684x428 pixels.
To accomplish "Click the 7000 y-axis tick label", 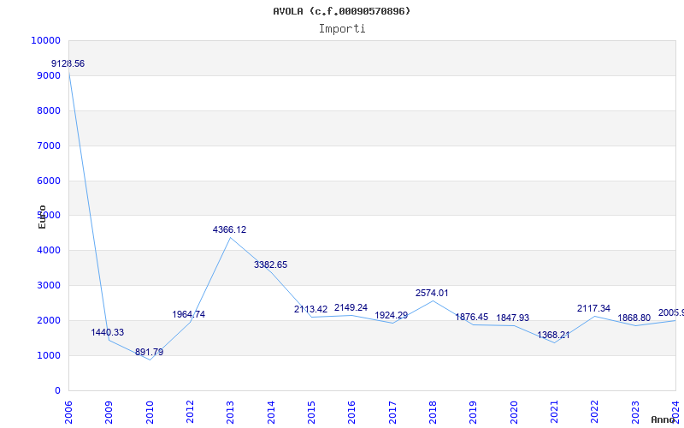I will [48, 146].
